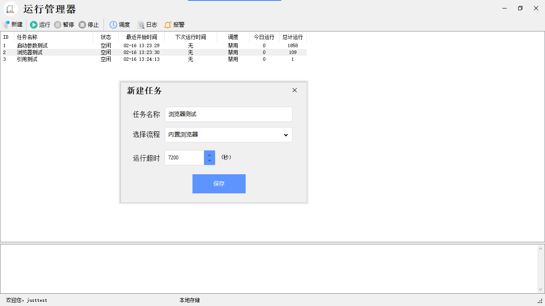Open the 报警 (Alarm) bell icon

(168, 25)
